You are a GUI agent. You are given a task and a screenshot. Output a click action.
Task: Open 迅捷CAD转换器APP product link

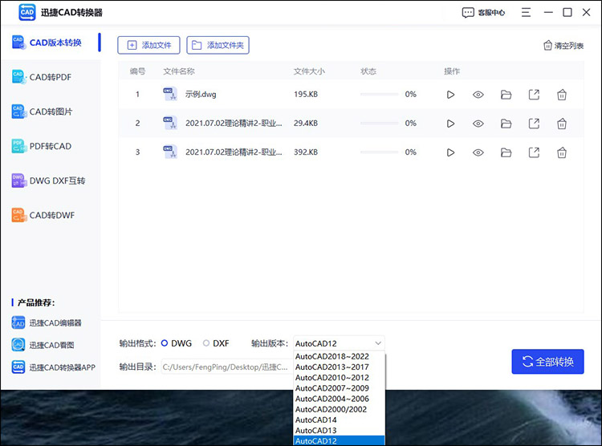pos(53,367)
